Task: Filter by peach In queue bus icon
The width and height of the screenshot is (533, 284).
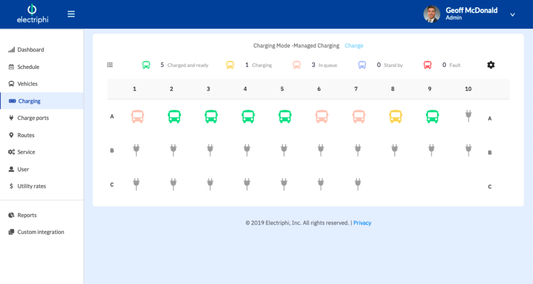Action: 297,65
